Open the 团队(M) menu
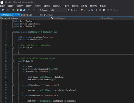 tap(57, 6)
